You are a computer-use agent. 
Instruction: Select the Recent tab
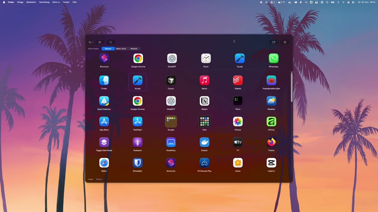coord(108,49)
